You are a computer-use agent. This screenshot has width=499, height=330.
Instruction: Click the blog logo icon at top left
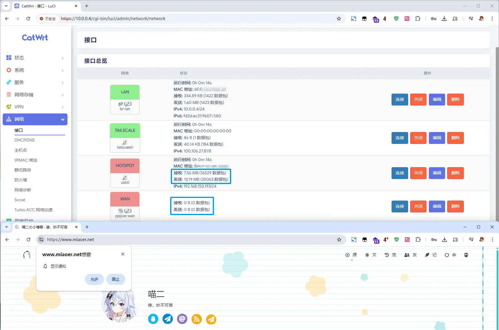pos(27,255)
